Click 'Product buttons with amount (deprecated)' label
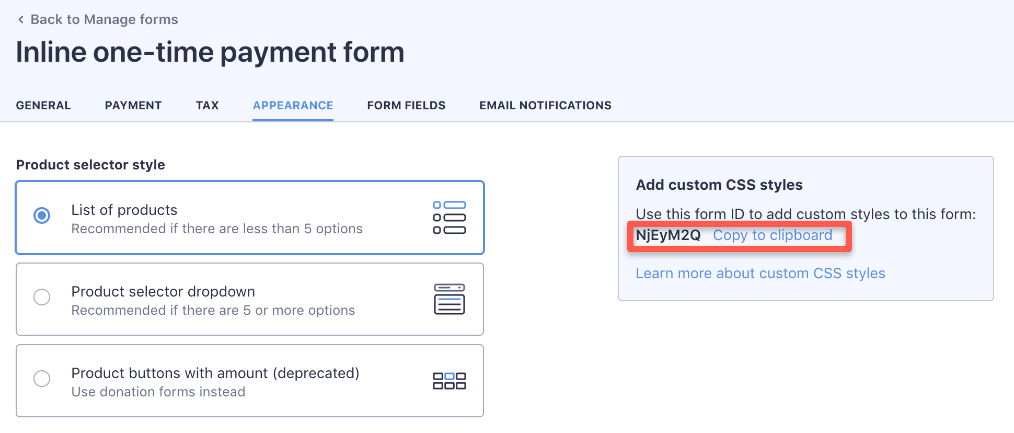The height and width of the screenshot is (433, 1014). pos(215,373)
